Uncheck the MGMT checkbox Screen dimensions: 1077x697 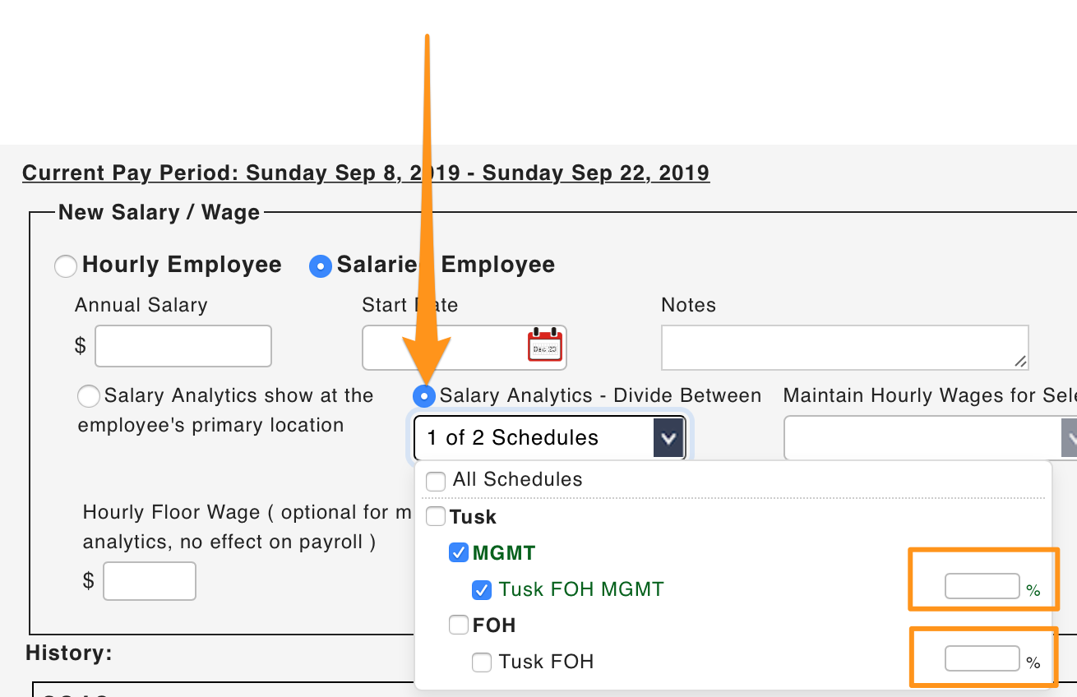(459, 553)
